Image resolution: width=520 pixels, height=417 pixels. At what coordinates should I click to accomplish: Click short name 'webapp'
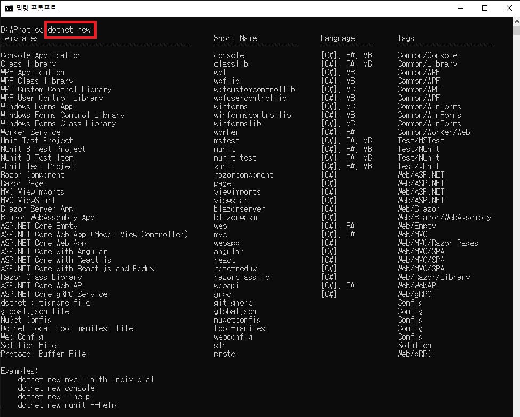pos(227,243)
